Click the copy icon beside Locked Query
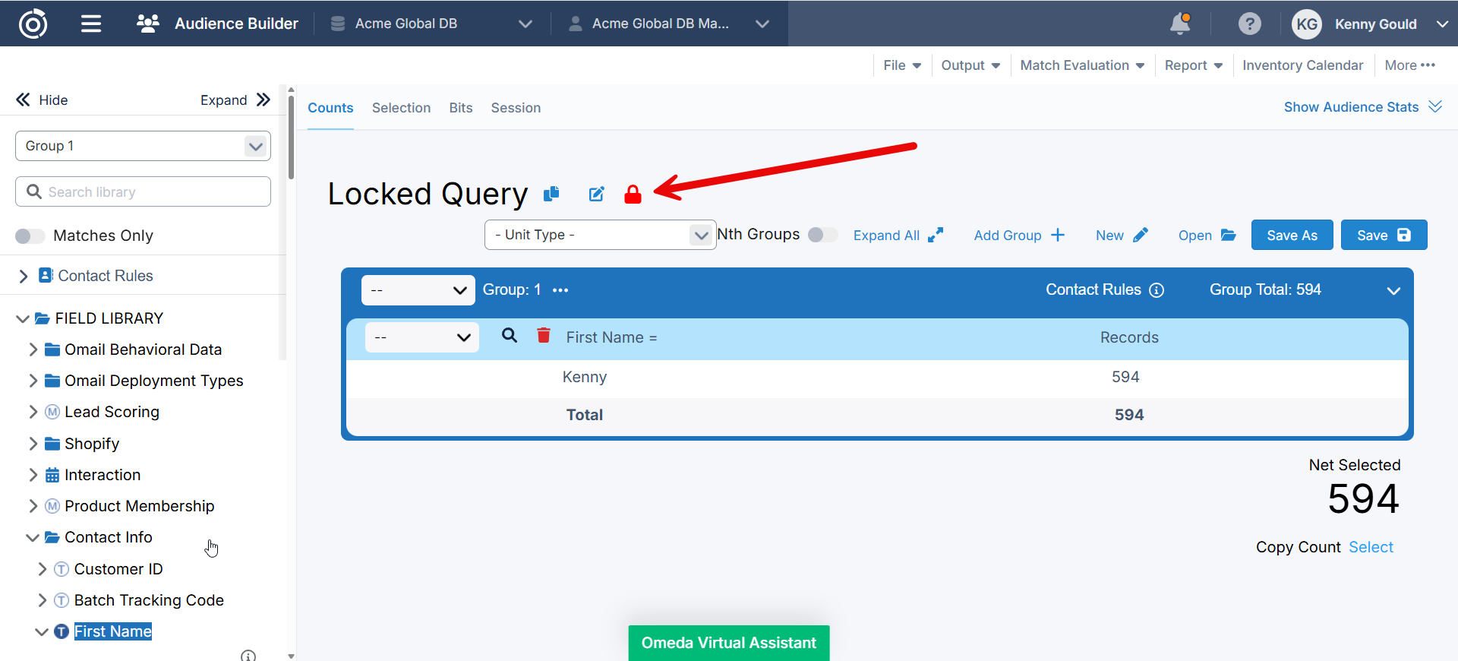 point(551,195)
